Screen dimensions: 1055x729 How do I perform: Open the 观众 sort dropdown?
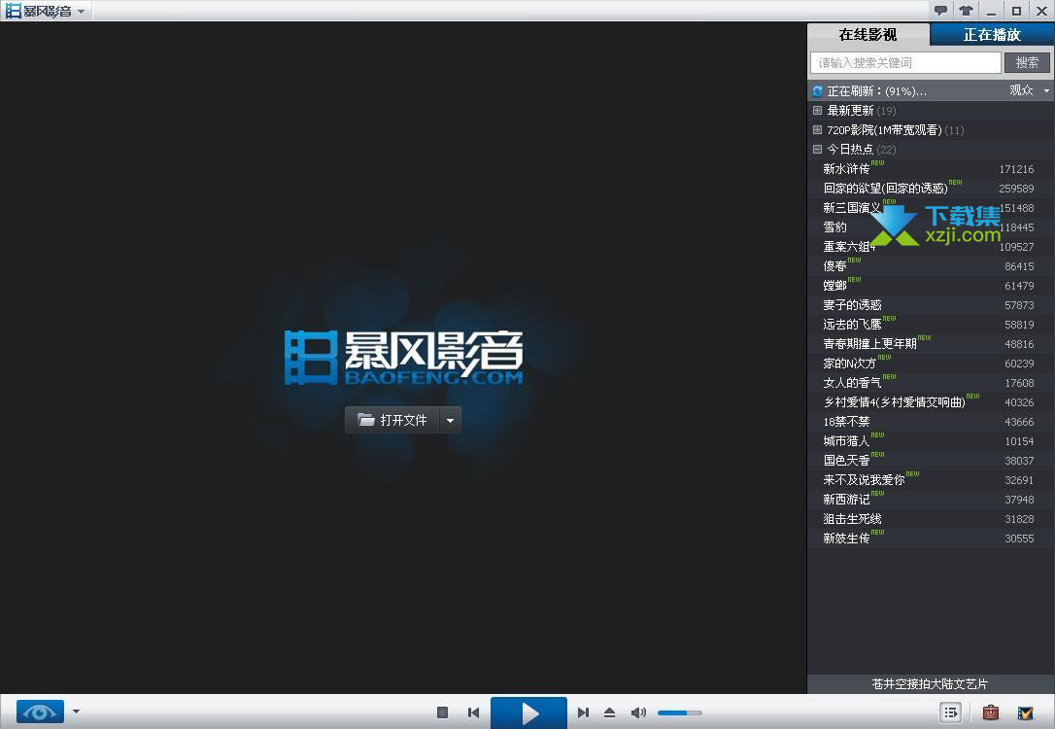[x=1029, y=90]
